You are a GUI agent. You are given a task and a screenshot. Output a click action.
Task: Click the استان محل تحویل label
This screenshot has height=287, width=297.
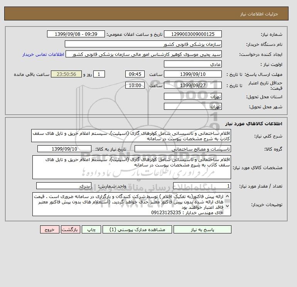click(x=264, y=97)
